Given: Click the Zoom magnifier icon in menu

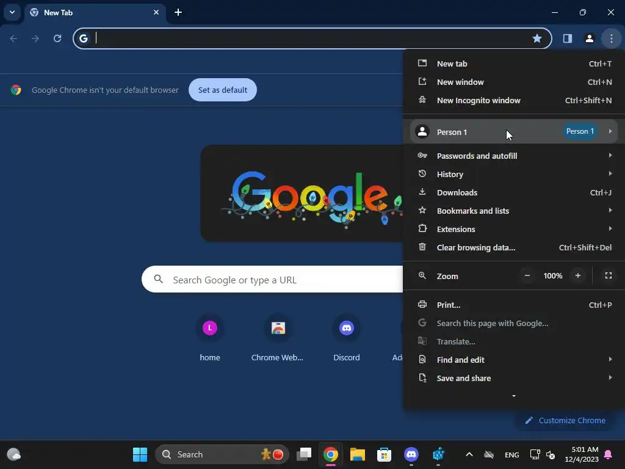Looking at the screenshot, I should click(x=422, y=275).
